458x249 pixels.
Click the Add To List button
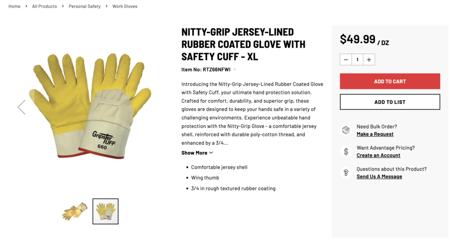390,102
